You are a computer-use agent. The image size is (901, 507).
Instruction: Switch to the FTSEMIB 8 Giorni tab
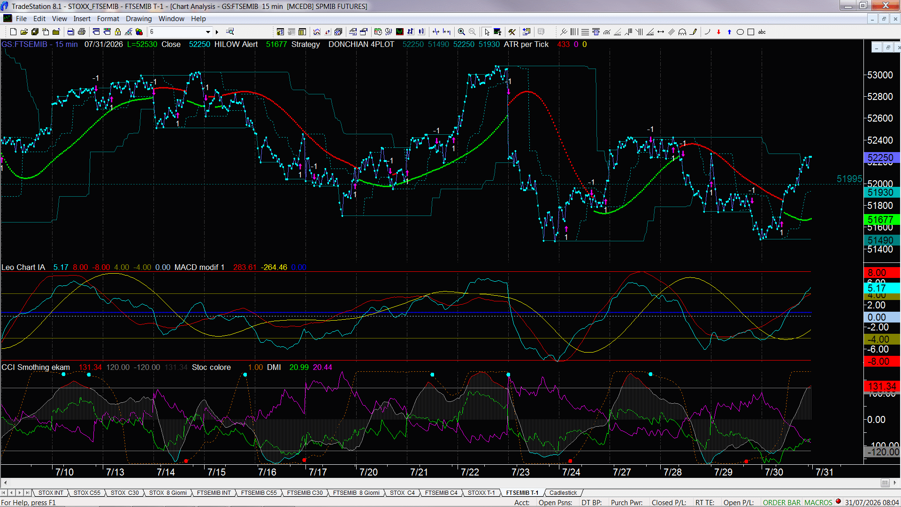tap(356, 493)
